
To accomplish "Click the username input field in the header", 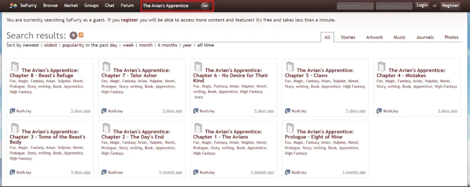I will tap(354, 6).
